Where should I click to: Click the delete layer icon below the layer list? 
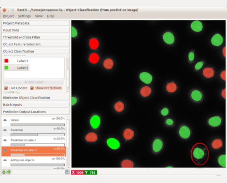pos(67,172)
